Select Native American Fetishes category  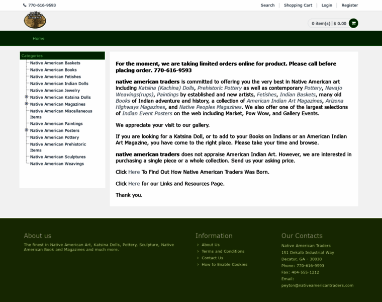coord(55,77)
